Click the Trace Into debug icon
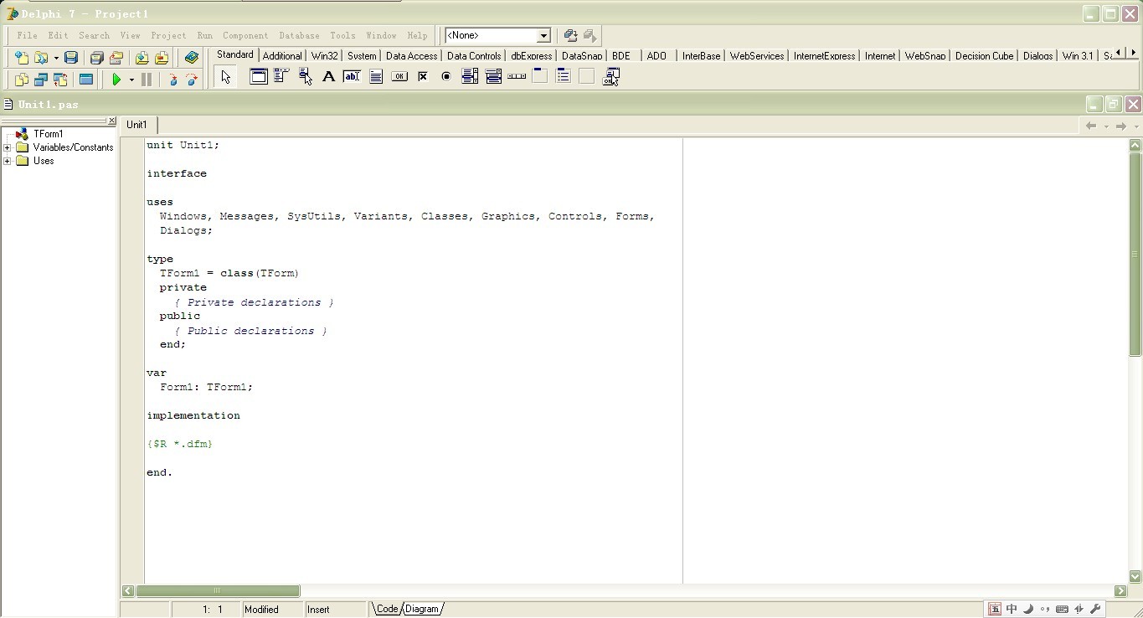 click(x=172, y=80)
